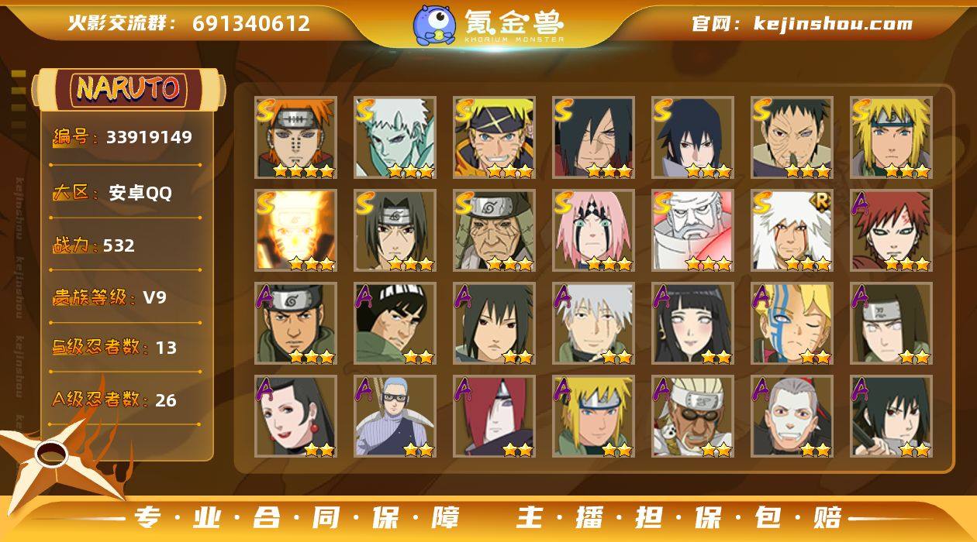Viewport: 977px width, 542px height.
Task: Open the glowing golden Naruto chakra mode card
Action: [296, 231]
